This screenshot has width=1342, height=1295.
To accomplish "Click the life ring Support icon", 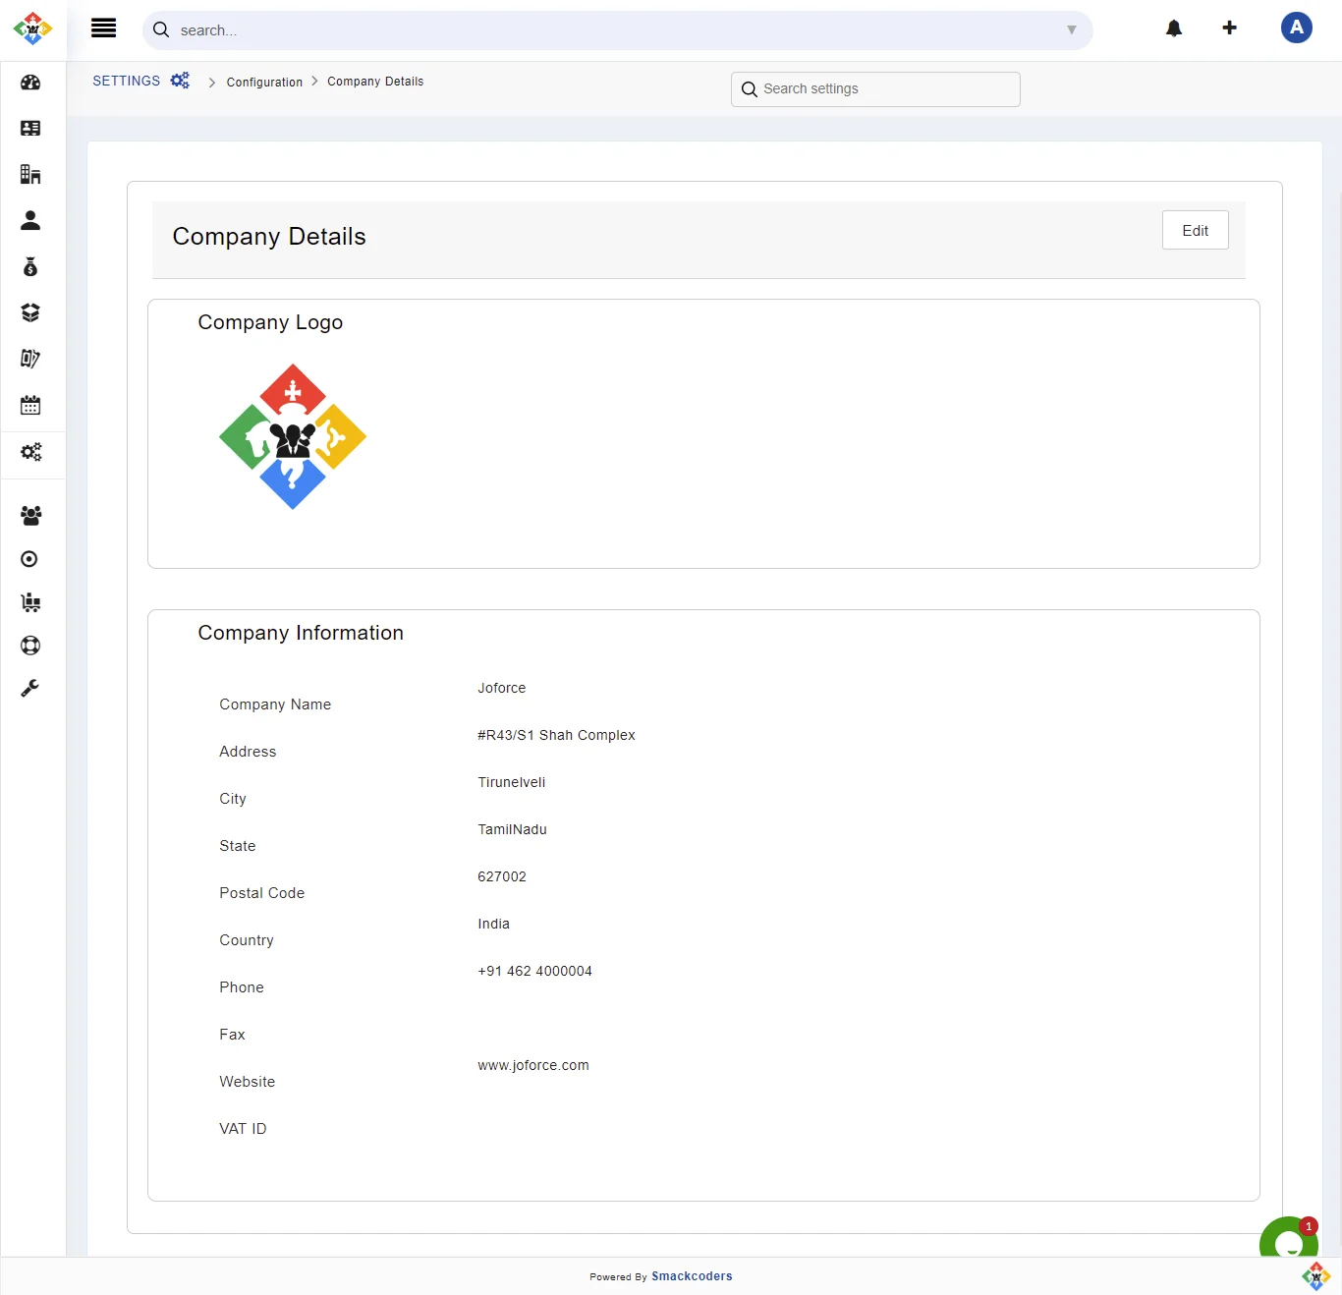I will [x=30, y=646].
